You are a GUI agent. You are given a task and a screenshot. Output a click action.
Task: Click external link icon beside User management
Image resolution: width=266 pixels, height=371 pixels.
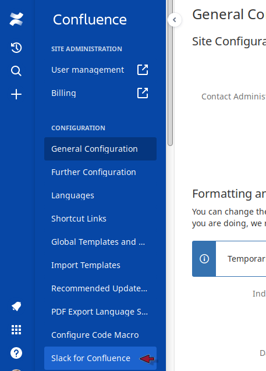click(x=143, y=70)
